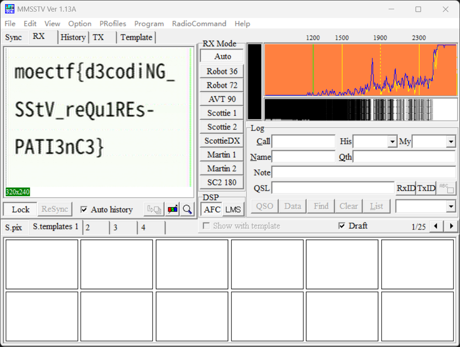Uncheck the Draft checkbox
The image size is (460, 347).
[342, 226]
